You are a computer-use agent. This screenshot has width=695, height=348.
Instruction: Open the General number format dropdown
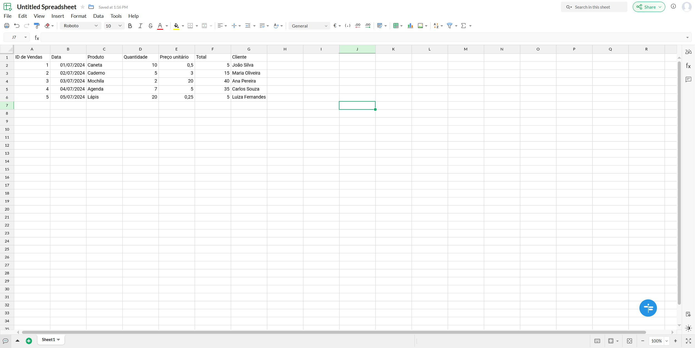pos(309,26)
